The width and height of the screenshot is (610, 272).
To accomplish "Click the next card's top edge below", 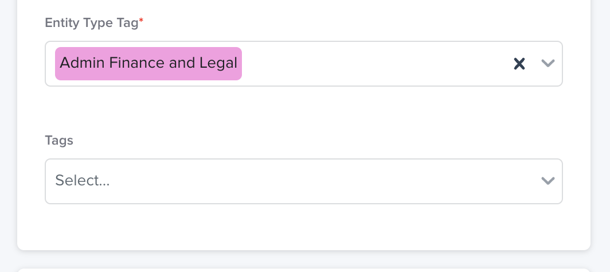I will pos(304,269).
